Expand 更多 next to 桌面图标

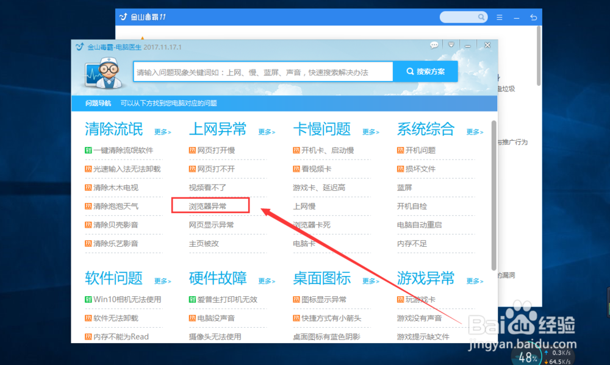coord(371,281)
